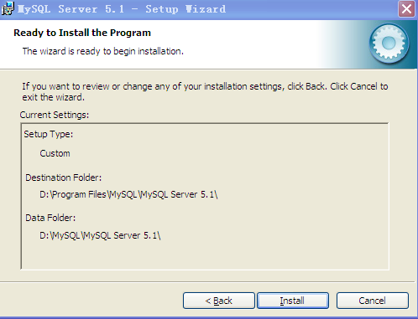Screen dimensions: 418x319
Task: Click the wizard ready subtitle text
Action: [103, 51]
